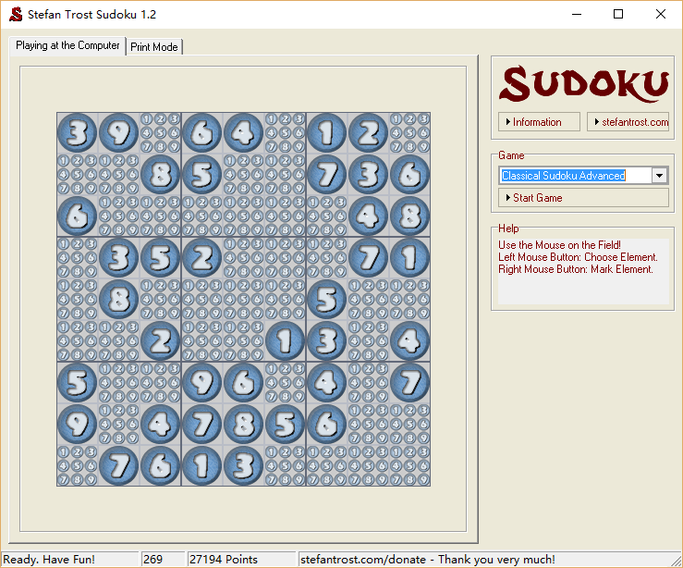Choose candidate 9 in the bottom-left corner cell

90,479
